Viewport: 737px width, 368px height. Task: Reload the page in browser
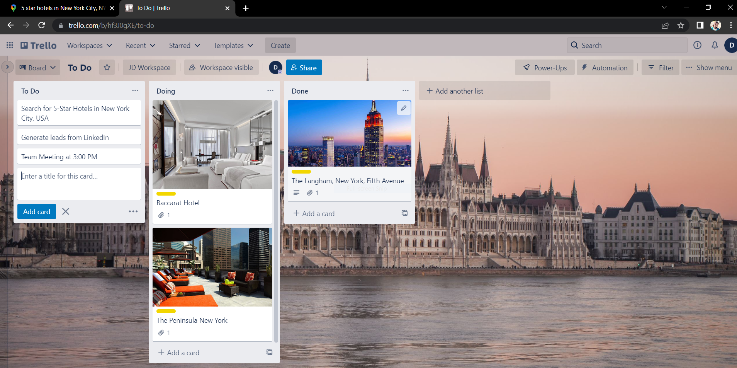click(x=42, y=25)
